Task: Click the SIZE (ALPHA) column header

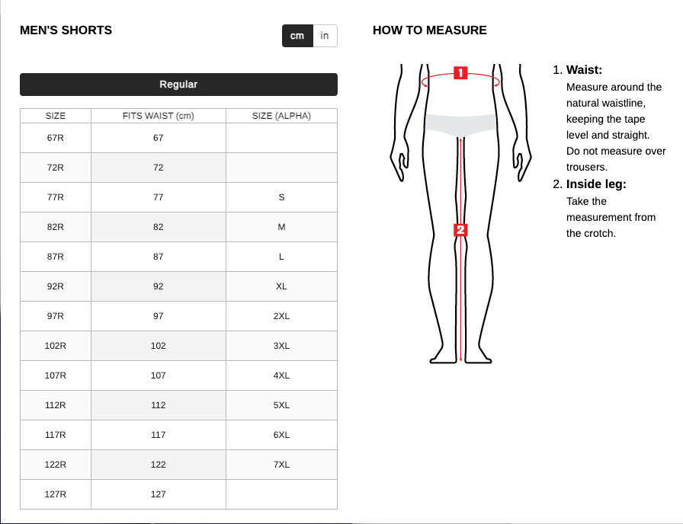Action: click(281, 116)
